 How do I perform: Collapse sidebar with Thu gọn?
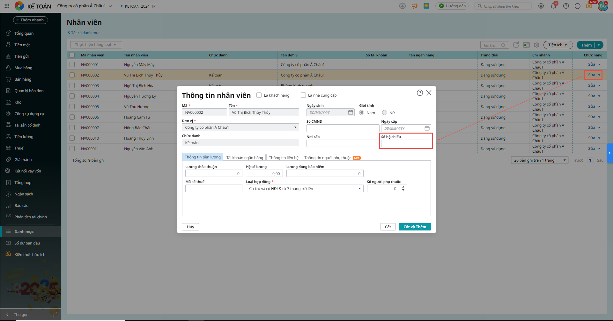21,314
